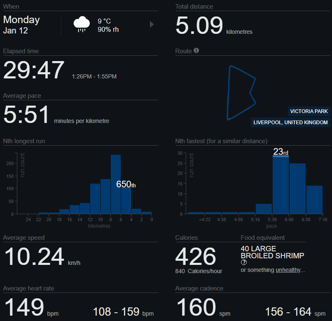Open the blue route map outline

241,93
